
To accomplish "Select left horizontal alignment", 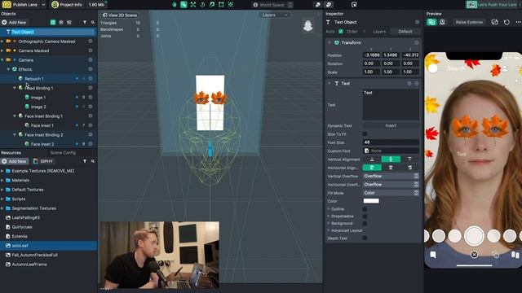I will click(x=372, y=168).
